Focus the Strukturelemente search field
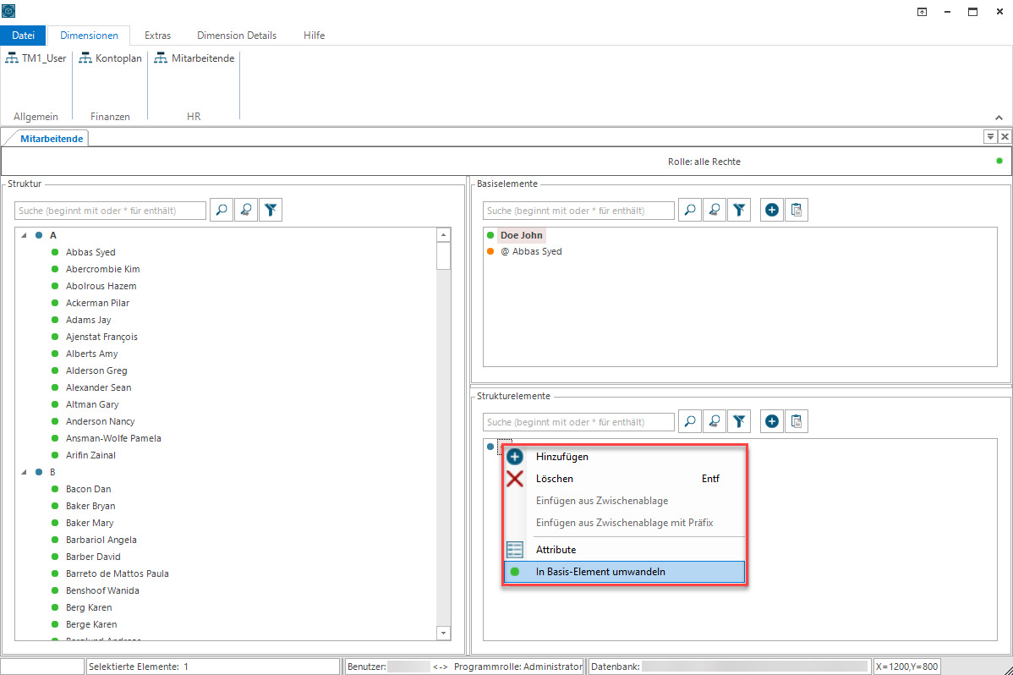This screenshot has width=1013, height=675. click(578, 422)
